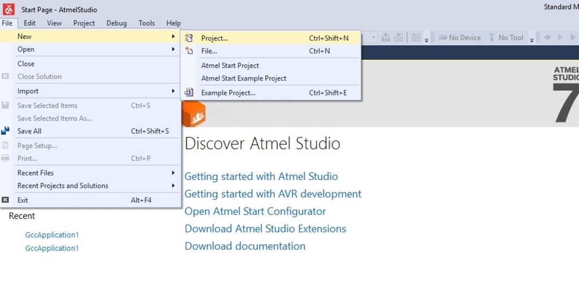Click the Recent section heading
Image resolution: width=579 pixels, height=299 pixels.
(22, 216)
